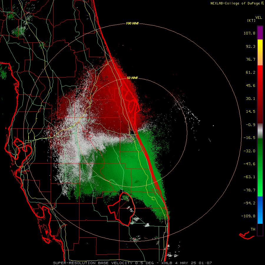
Task: Click the blue segment of the color bar
Action: click(260, 210)
